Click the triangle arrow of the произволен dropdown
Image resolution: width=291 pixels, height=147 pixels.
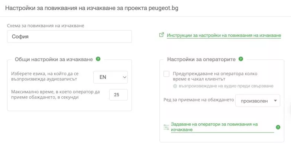[x=275, y=101]
